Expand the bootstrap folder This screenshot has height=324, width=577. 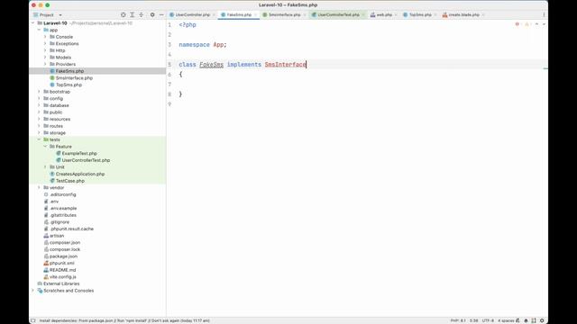pos(39,92)
